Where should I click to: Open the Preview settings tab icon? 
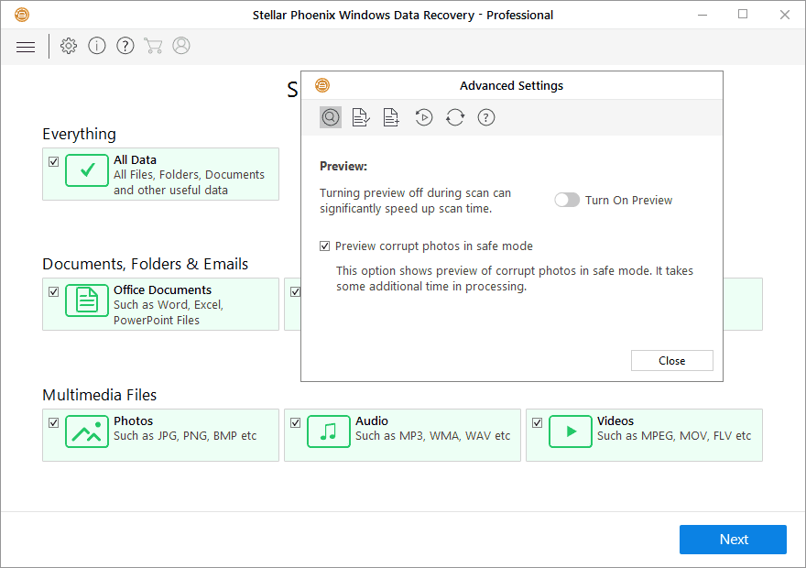(x=331, y=117)
